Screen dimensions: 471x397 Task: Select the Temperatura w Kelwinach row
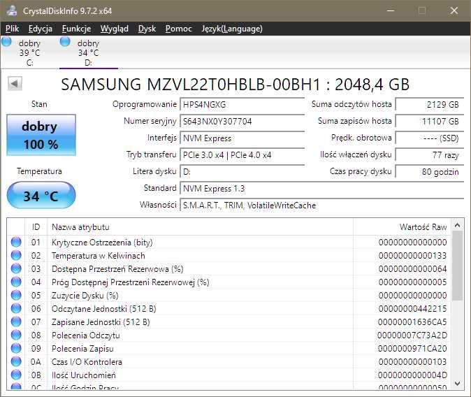click(x=229, y=255)
